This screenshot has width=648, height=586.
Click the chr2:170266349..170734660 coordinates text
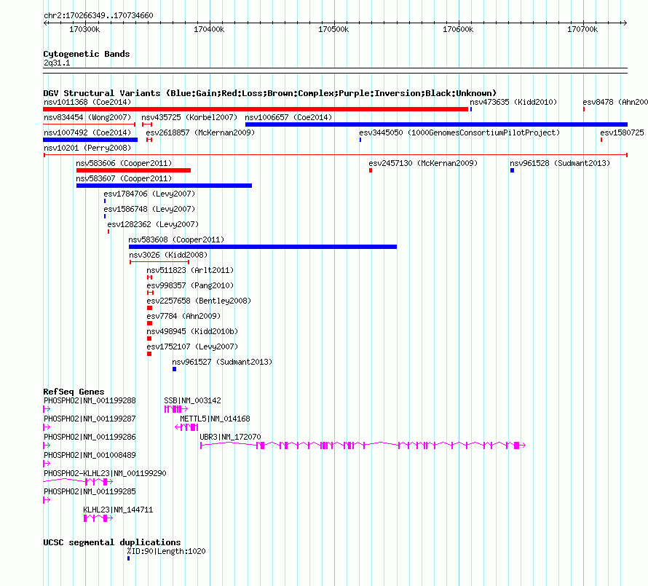click(98, 15)
